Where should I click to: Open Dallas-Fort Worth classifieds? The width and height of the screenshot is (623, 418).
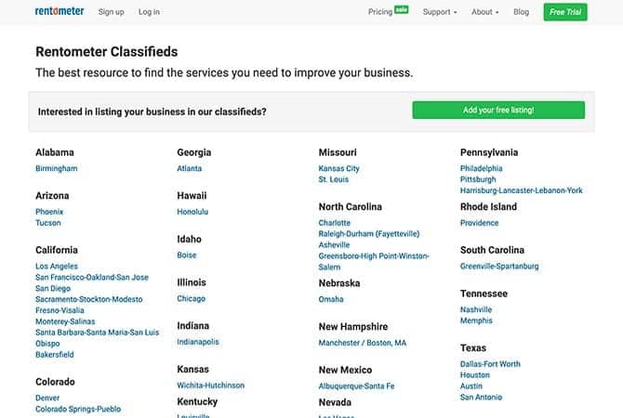click(x=490, y=364)
